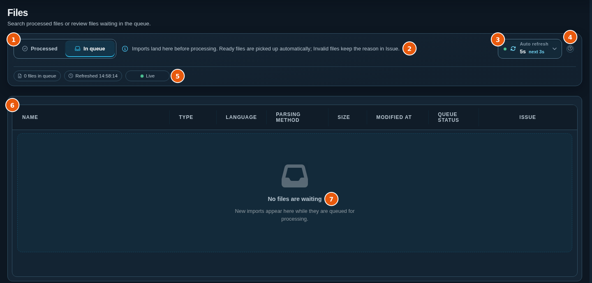Viewport: 592px width, 283px height.
Task: Click the inbox icon on the In queue tab
Action: pos(78,48)
